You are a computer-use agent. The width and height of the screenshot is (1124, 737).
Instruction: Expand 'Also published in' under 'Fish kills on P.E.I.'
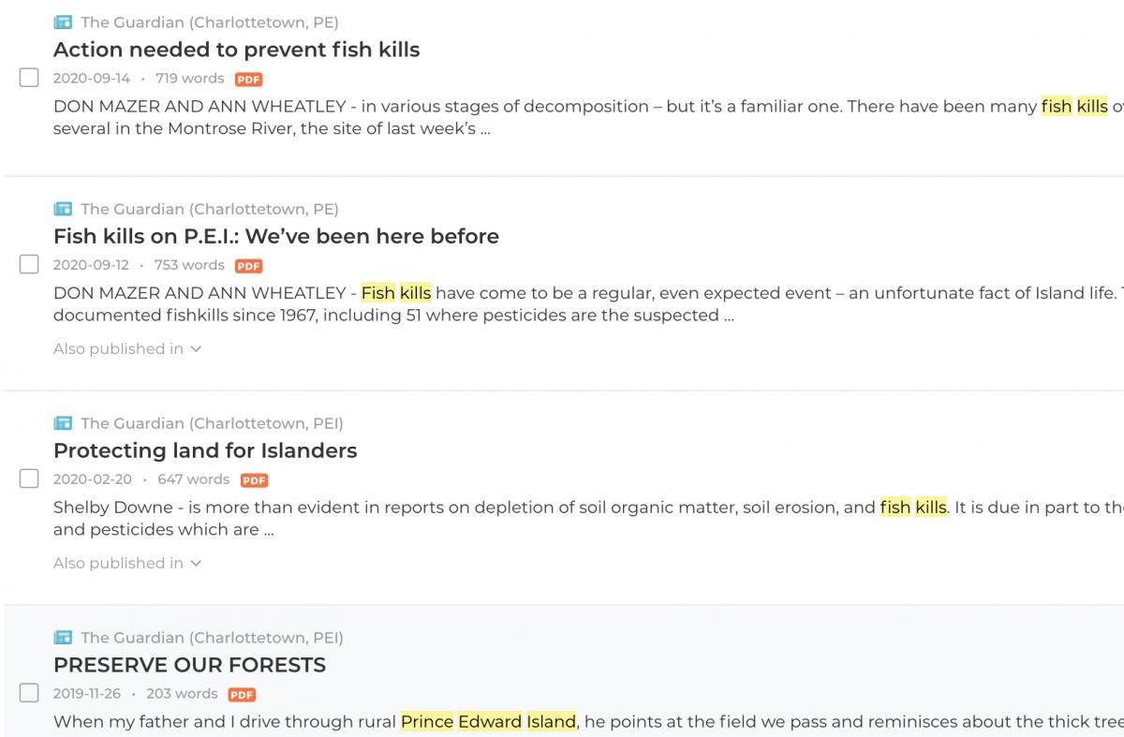click(127, 349)
